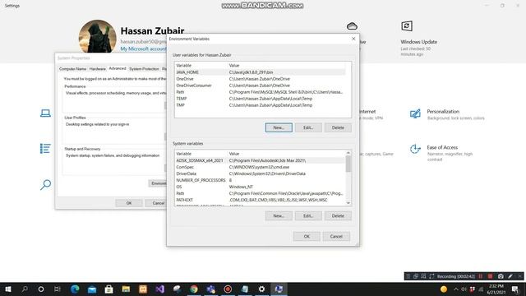Click system variables scrollbar thumb
This screenshot has height=296, width=526.
coord(348,164)
